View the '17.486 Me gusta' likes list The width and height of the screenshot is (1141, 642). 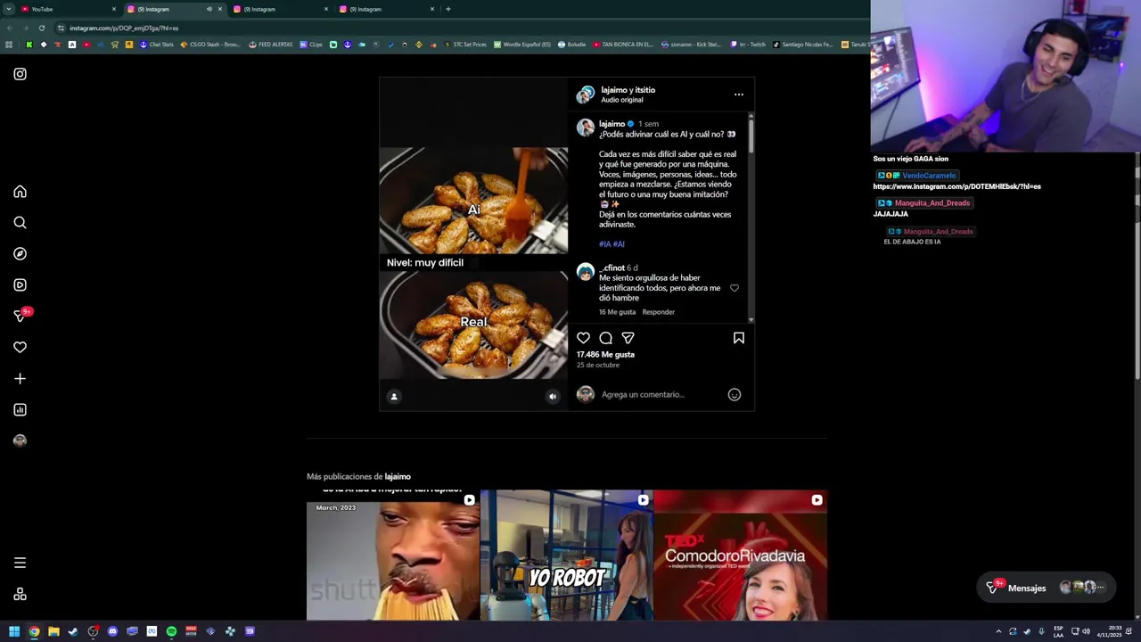(605, 355)
